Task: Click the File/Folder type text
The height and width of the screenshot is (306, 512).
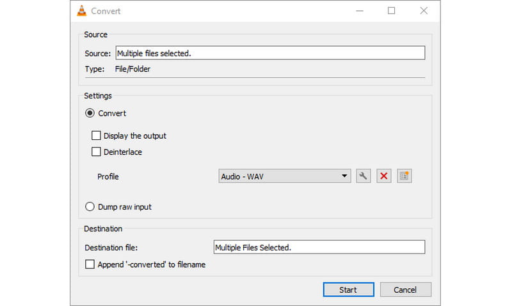Action: [x=132, y=69]
